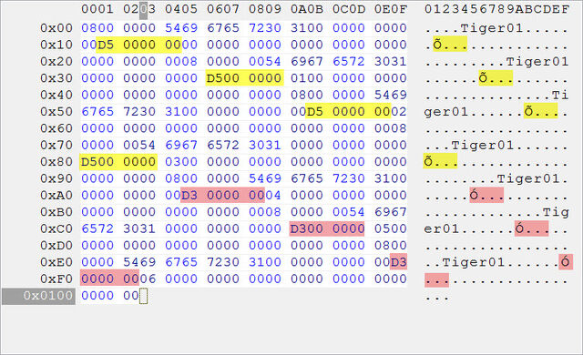Click the ASCII column header 0123456789ABCDEF
Screen dimensions: 583x355
tap(497, 9)
